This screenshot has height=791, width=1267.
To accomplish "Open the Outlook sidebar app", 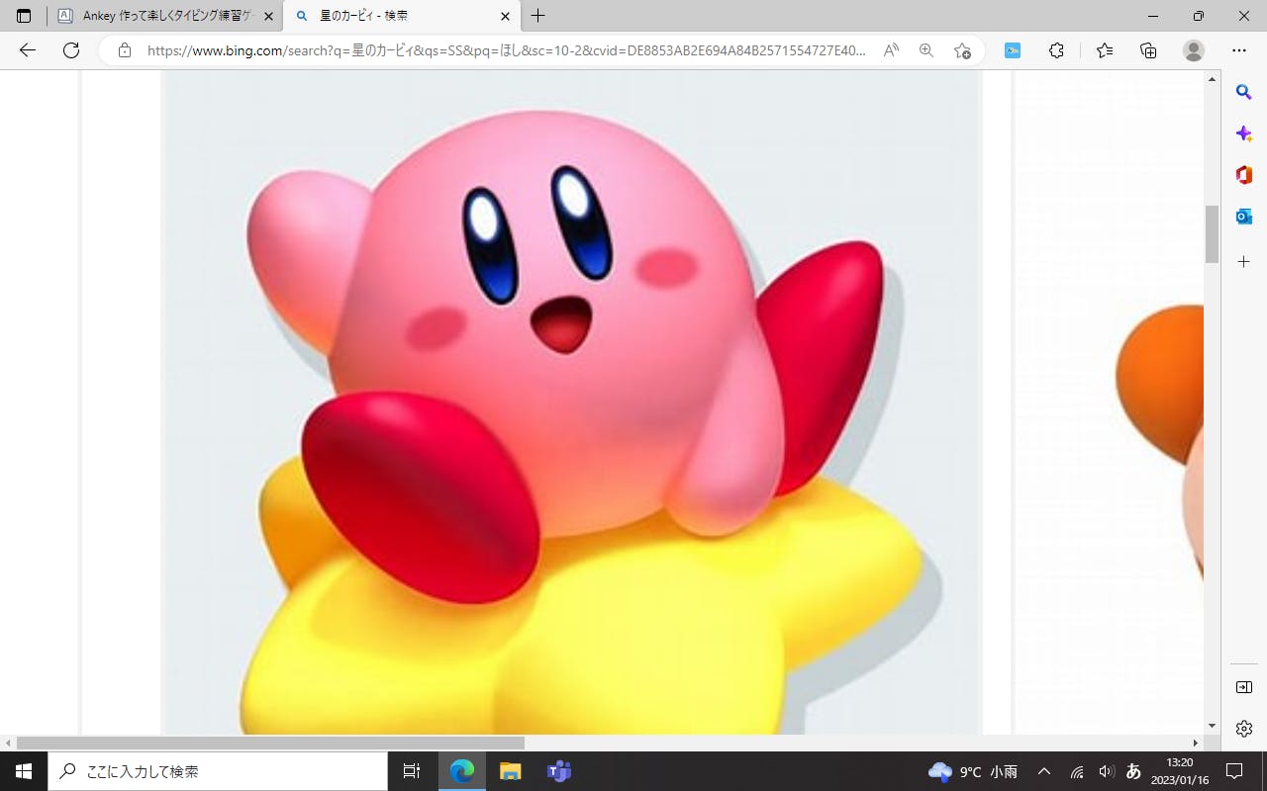I will pos(1244,217).
